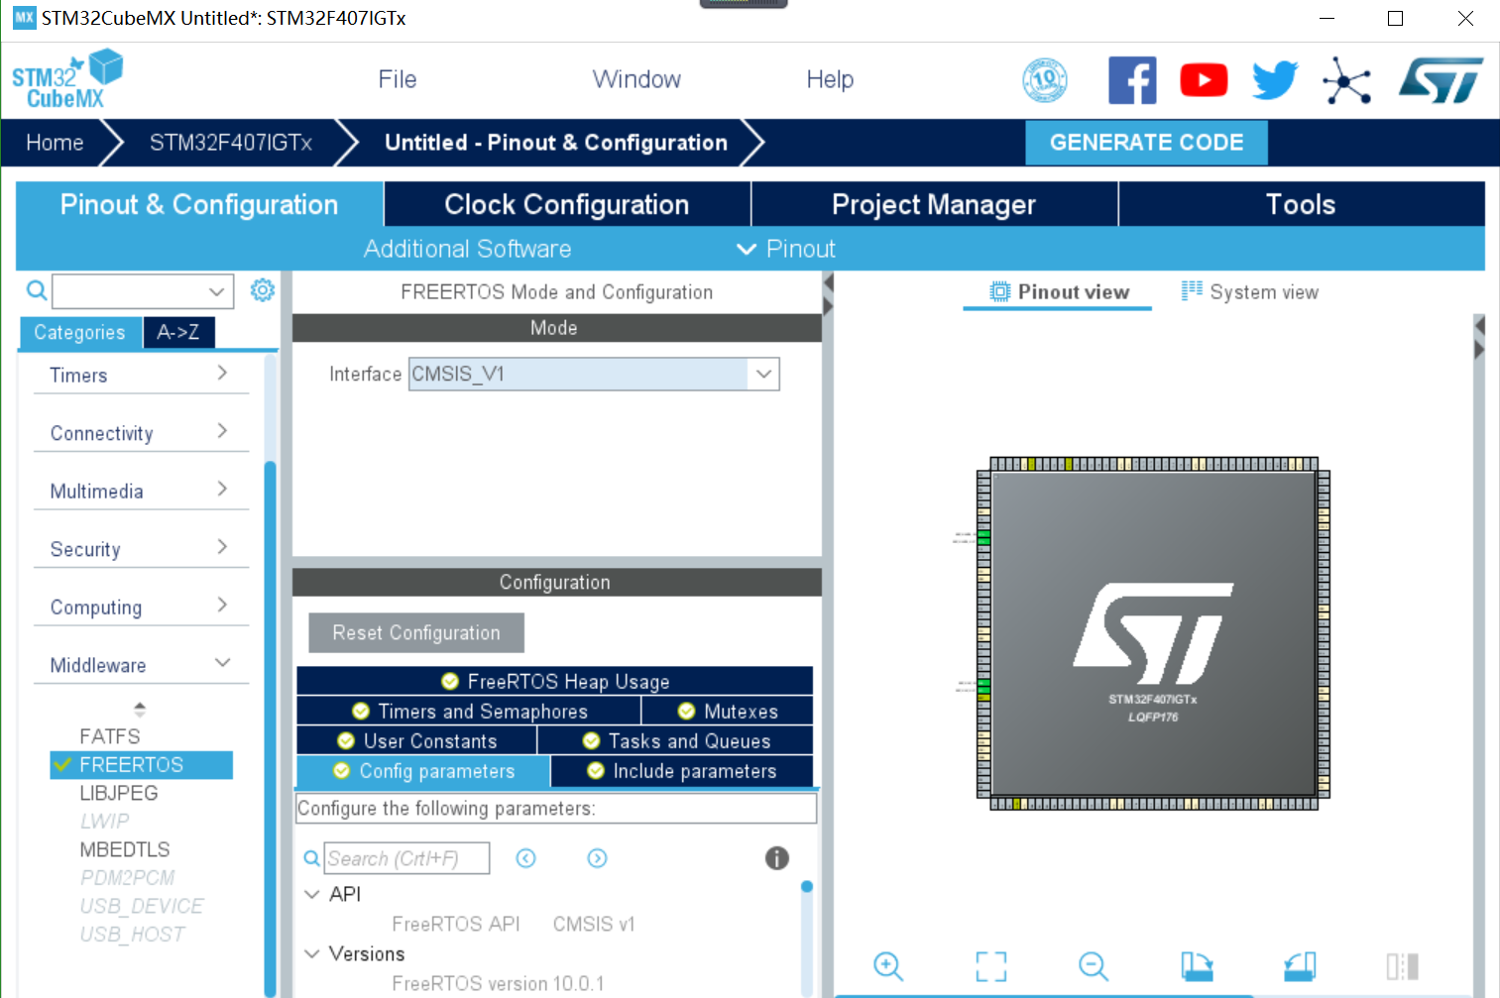
Task: Collapse the Versions parameter group
Action: (311, 953)
